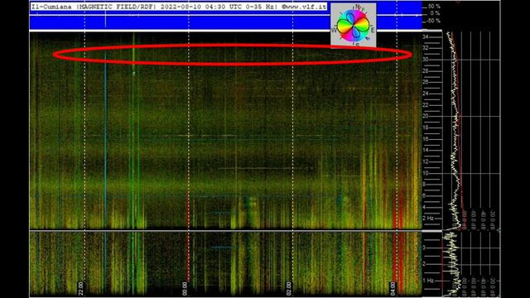Viewport: 530px width, 298px height.
Task: Click the 30 frequency scale label
Action: point(426,60)
